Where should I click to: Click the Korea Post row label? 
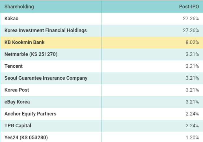pos(17,90)
